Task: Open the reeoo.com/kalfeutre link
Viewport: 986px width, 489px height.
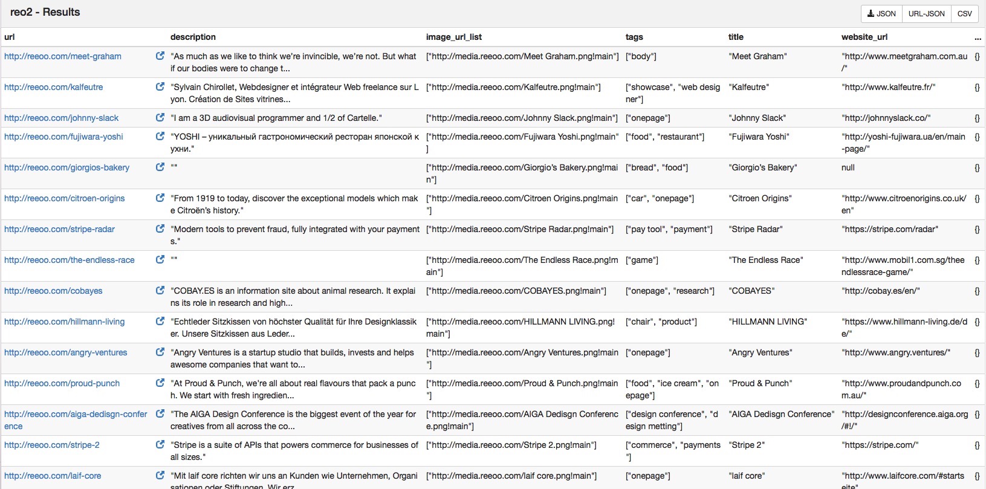Action: point(54,87)
